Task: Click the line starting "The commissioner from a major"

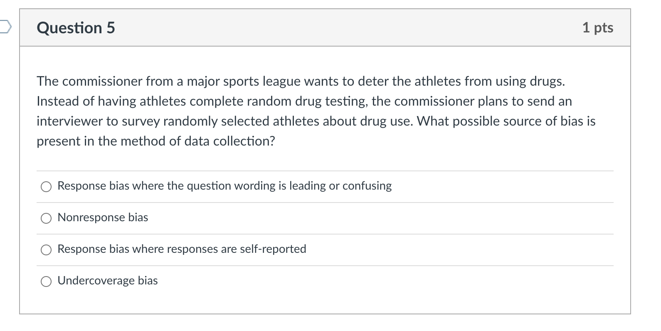Action: tap(301, 81)
